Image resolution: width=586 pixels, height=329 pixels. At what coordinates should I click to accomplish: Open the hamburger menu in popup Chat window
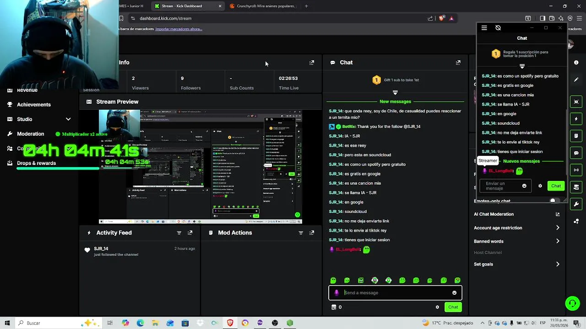tap(484, 28)
